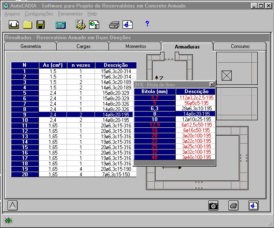The height and width of the screenshot is (228, 274).
Task: Click popup description 12ø10c25-195
Action: (x=195, y=119)
